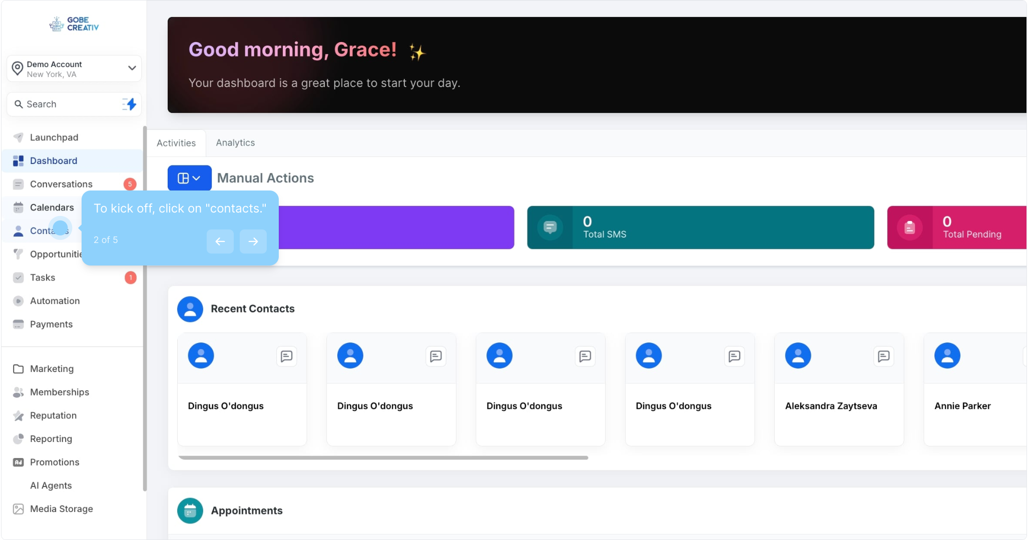Viewport: 1028px width, 540px height.
Task: Click the lightning bolt quick actions icon
Action: 130,104
